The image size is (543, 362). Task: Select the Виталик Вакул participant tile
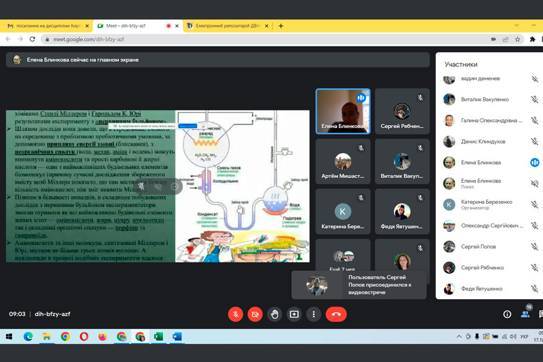coord(402,161)
